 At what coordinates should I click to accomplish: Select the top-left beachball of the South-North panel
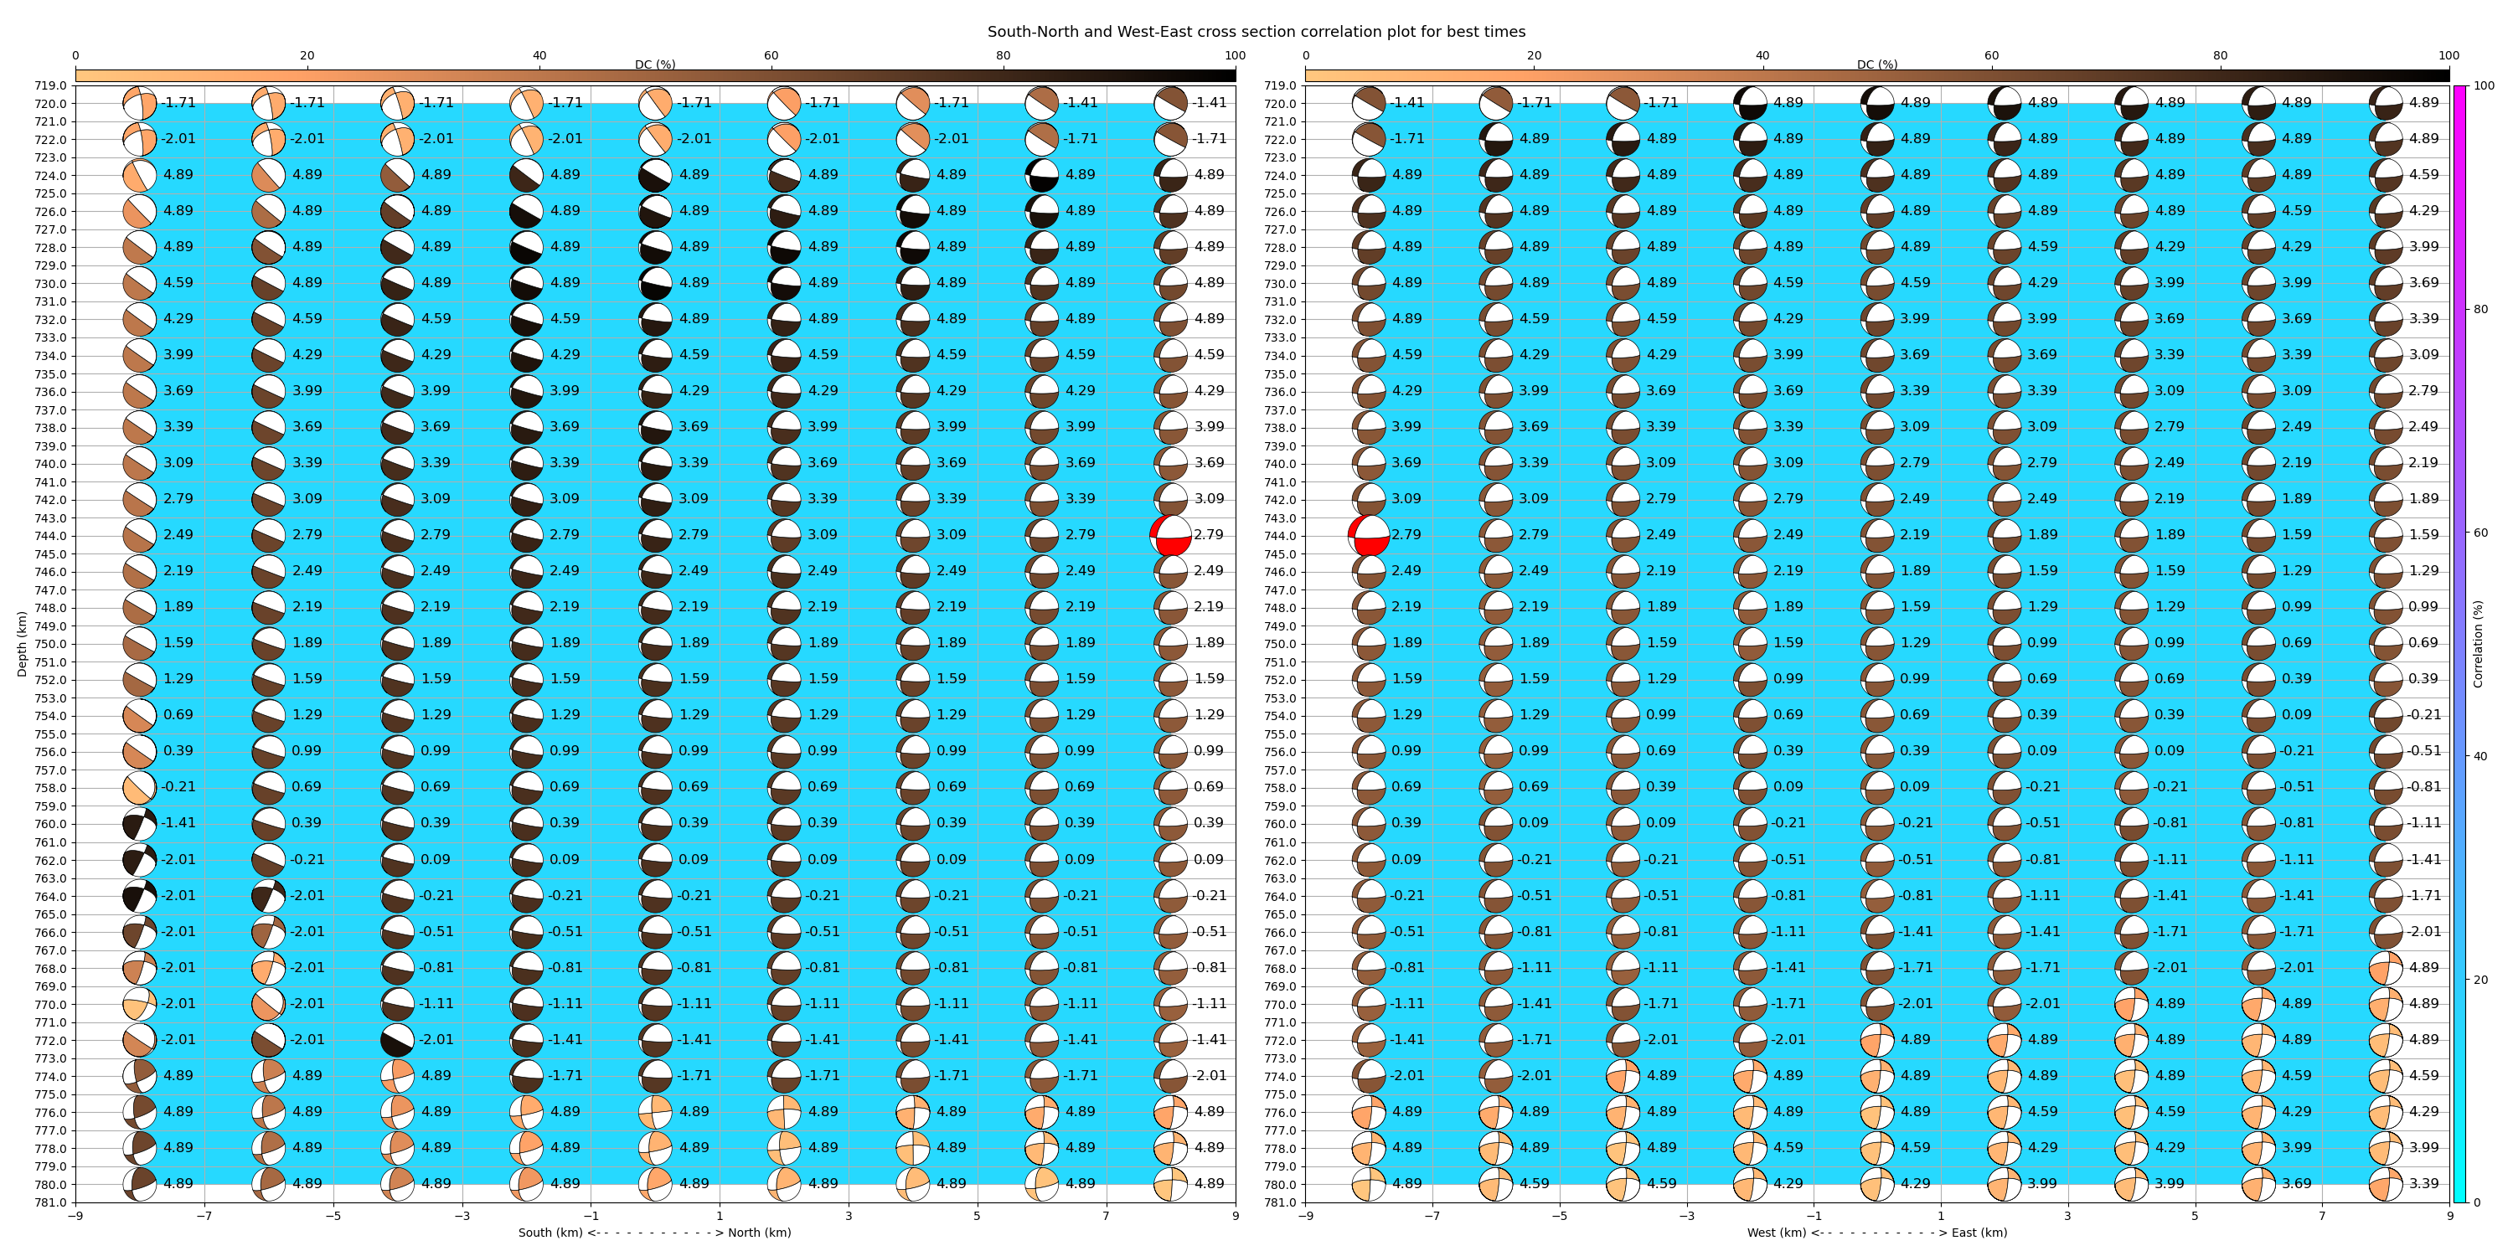click(x=140, y=102)
